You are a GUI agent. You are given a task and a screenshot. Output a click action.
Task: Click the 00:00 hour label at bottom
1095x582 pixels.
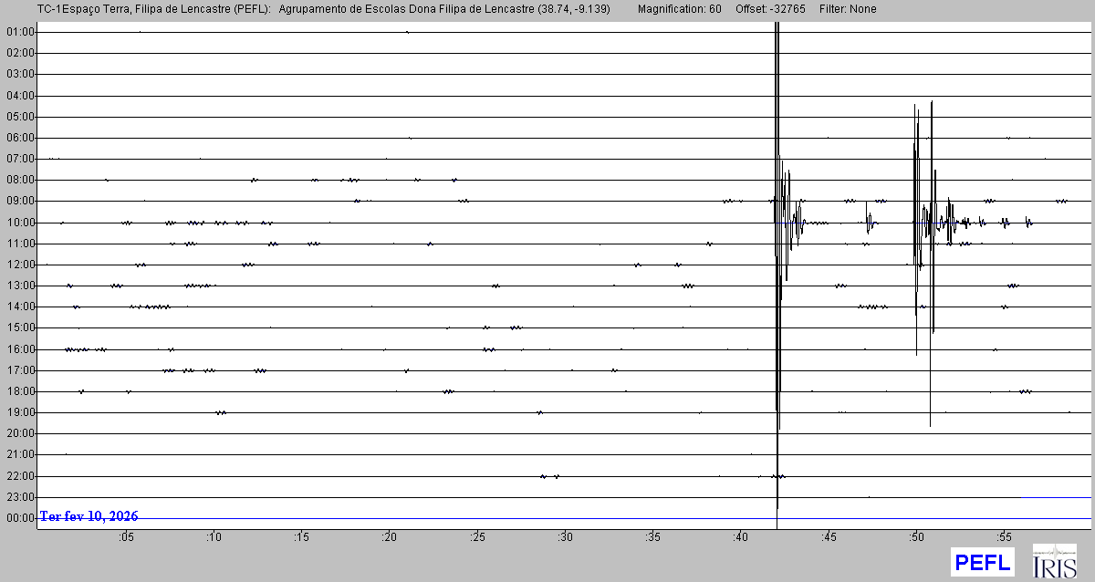pyautogui.click(x=20, y=518)
